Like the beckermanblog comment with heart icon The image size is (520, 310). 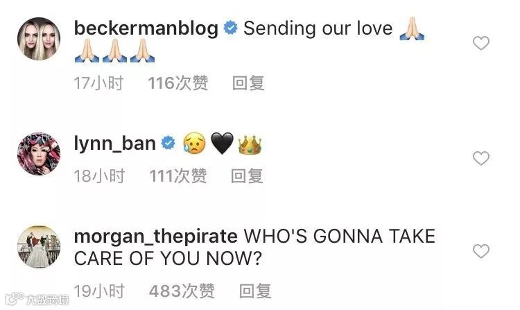(481, 43)
